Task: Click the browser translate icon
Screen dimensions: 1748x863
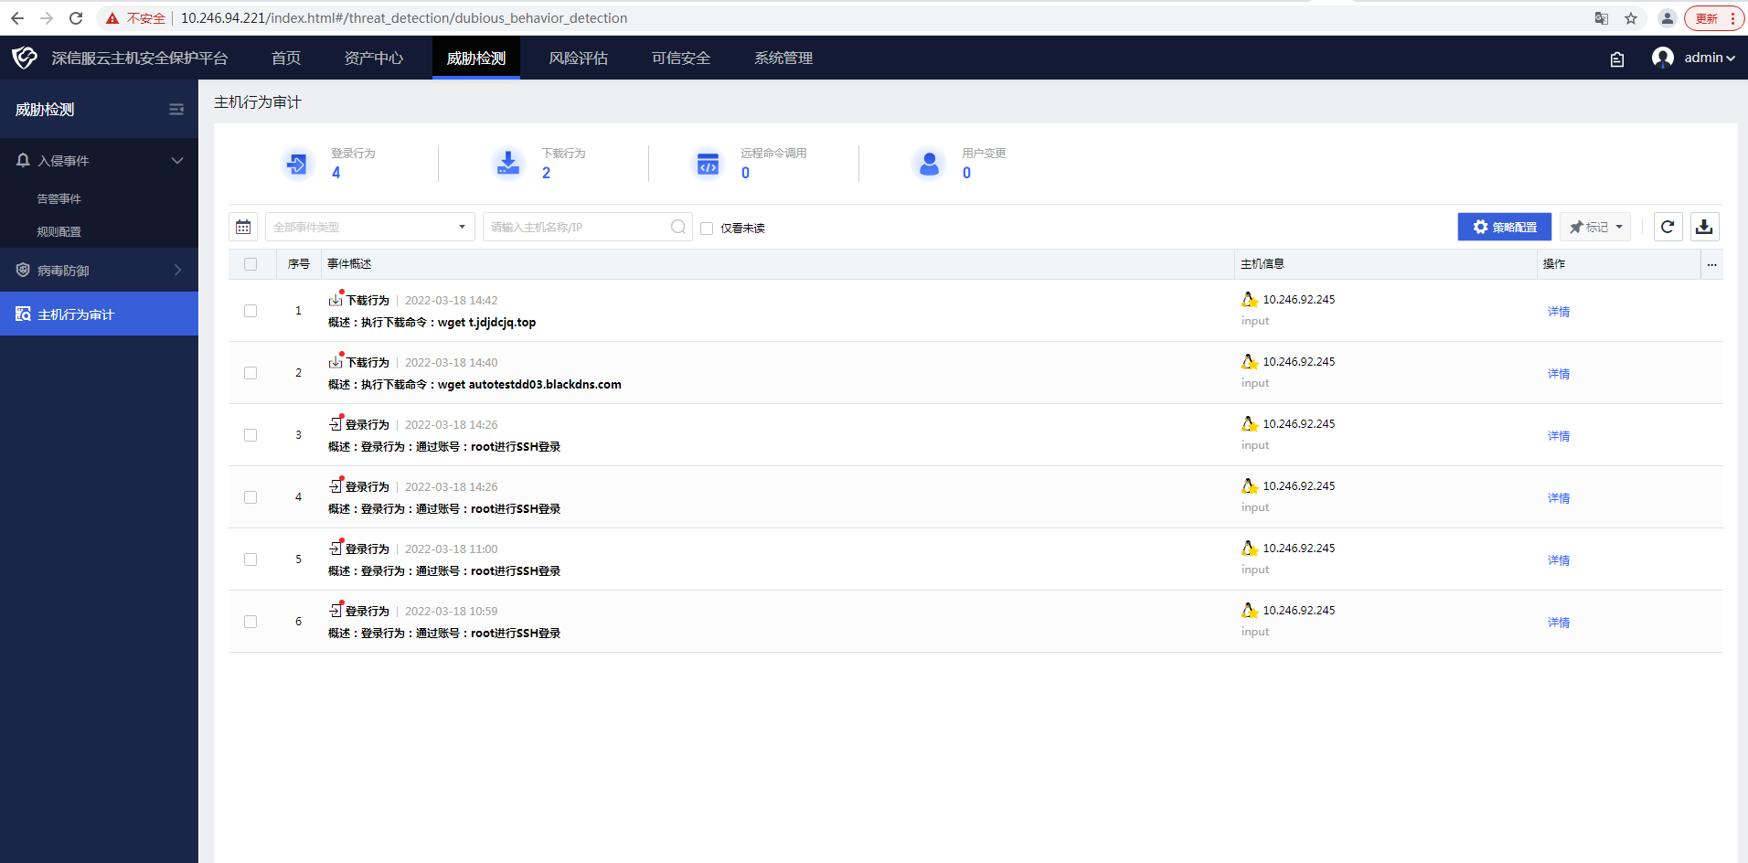Action: pos(1602,18)
